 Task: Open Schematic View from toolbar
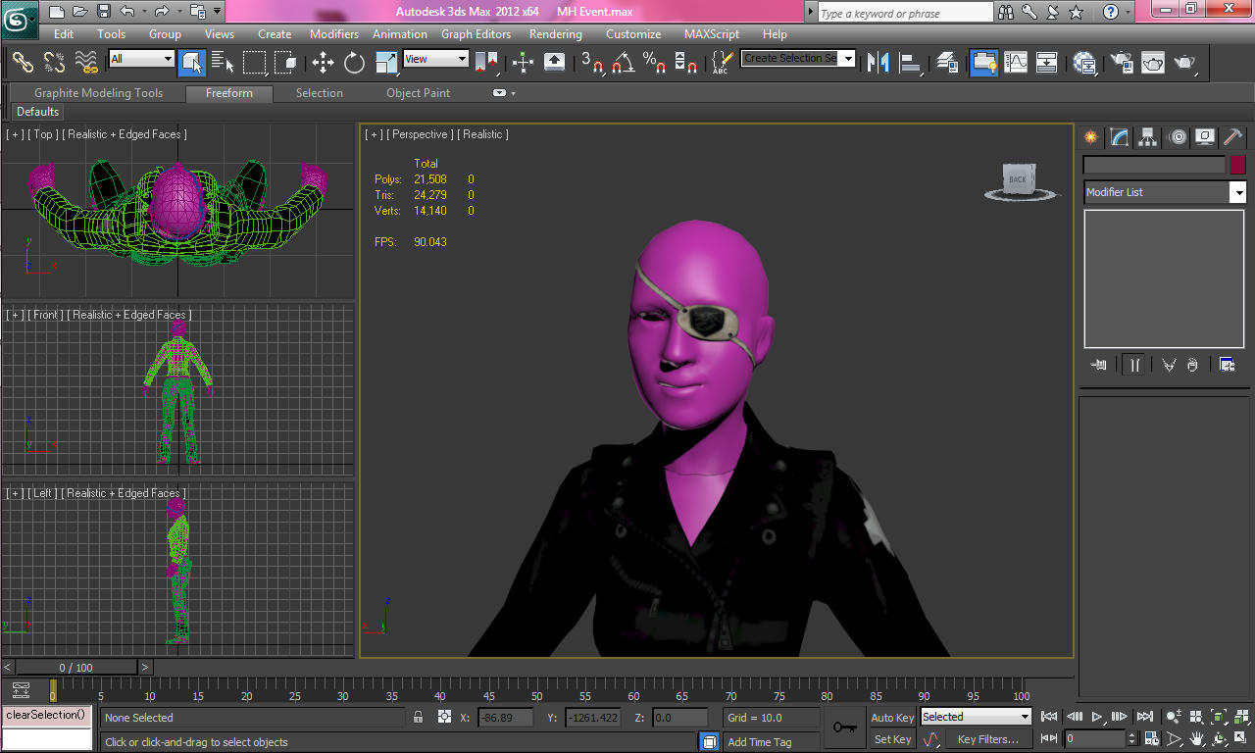1047,63
